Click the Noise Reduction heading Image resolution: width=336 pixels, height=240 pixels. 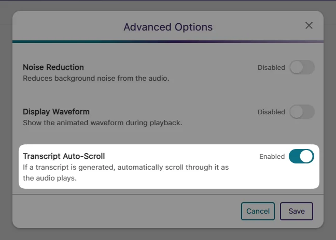[53, 67]
